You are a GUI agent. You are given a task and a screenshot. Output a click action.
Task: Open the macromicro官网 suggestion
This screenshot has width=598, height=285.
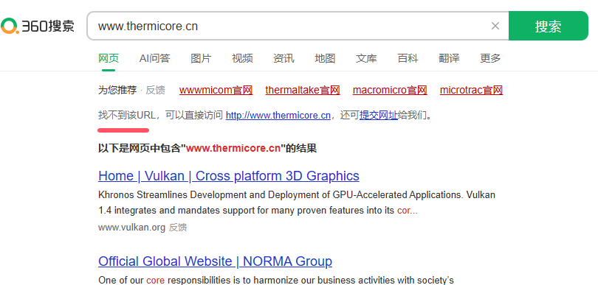click(x=390, y=90)
